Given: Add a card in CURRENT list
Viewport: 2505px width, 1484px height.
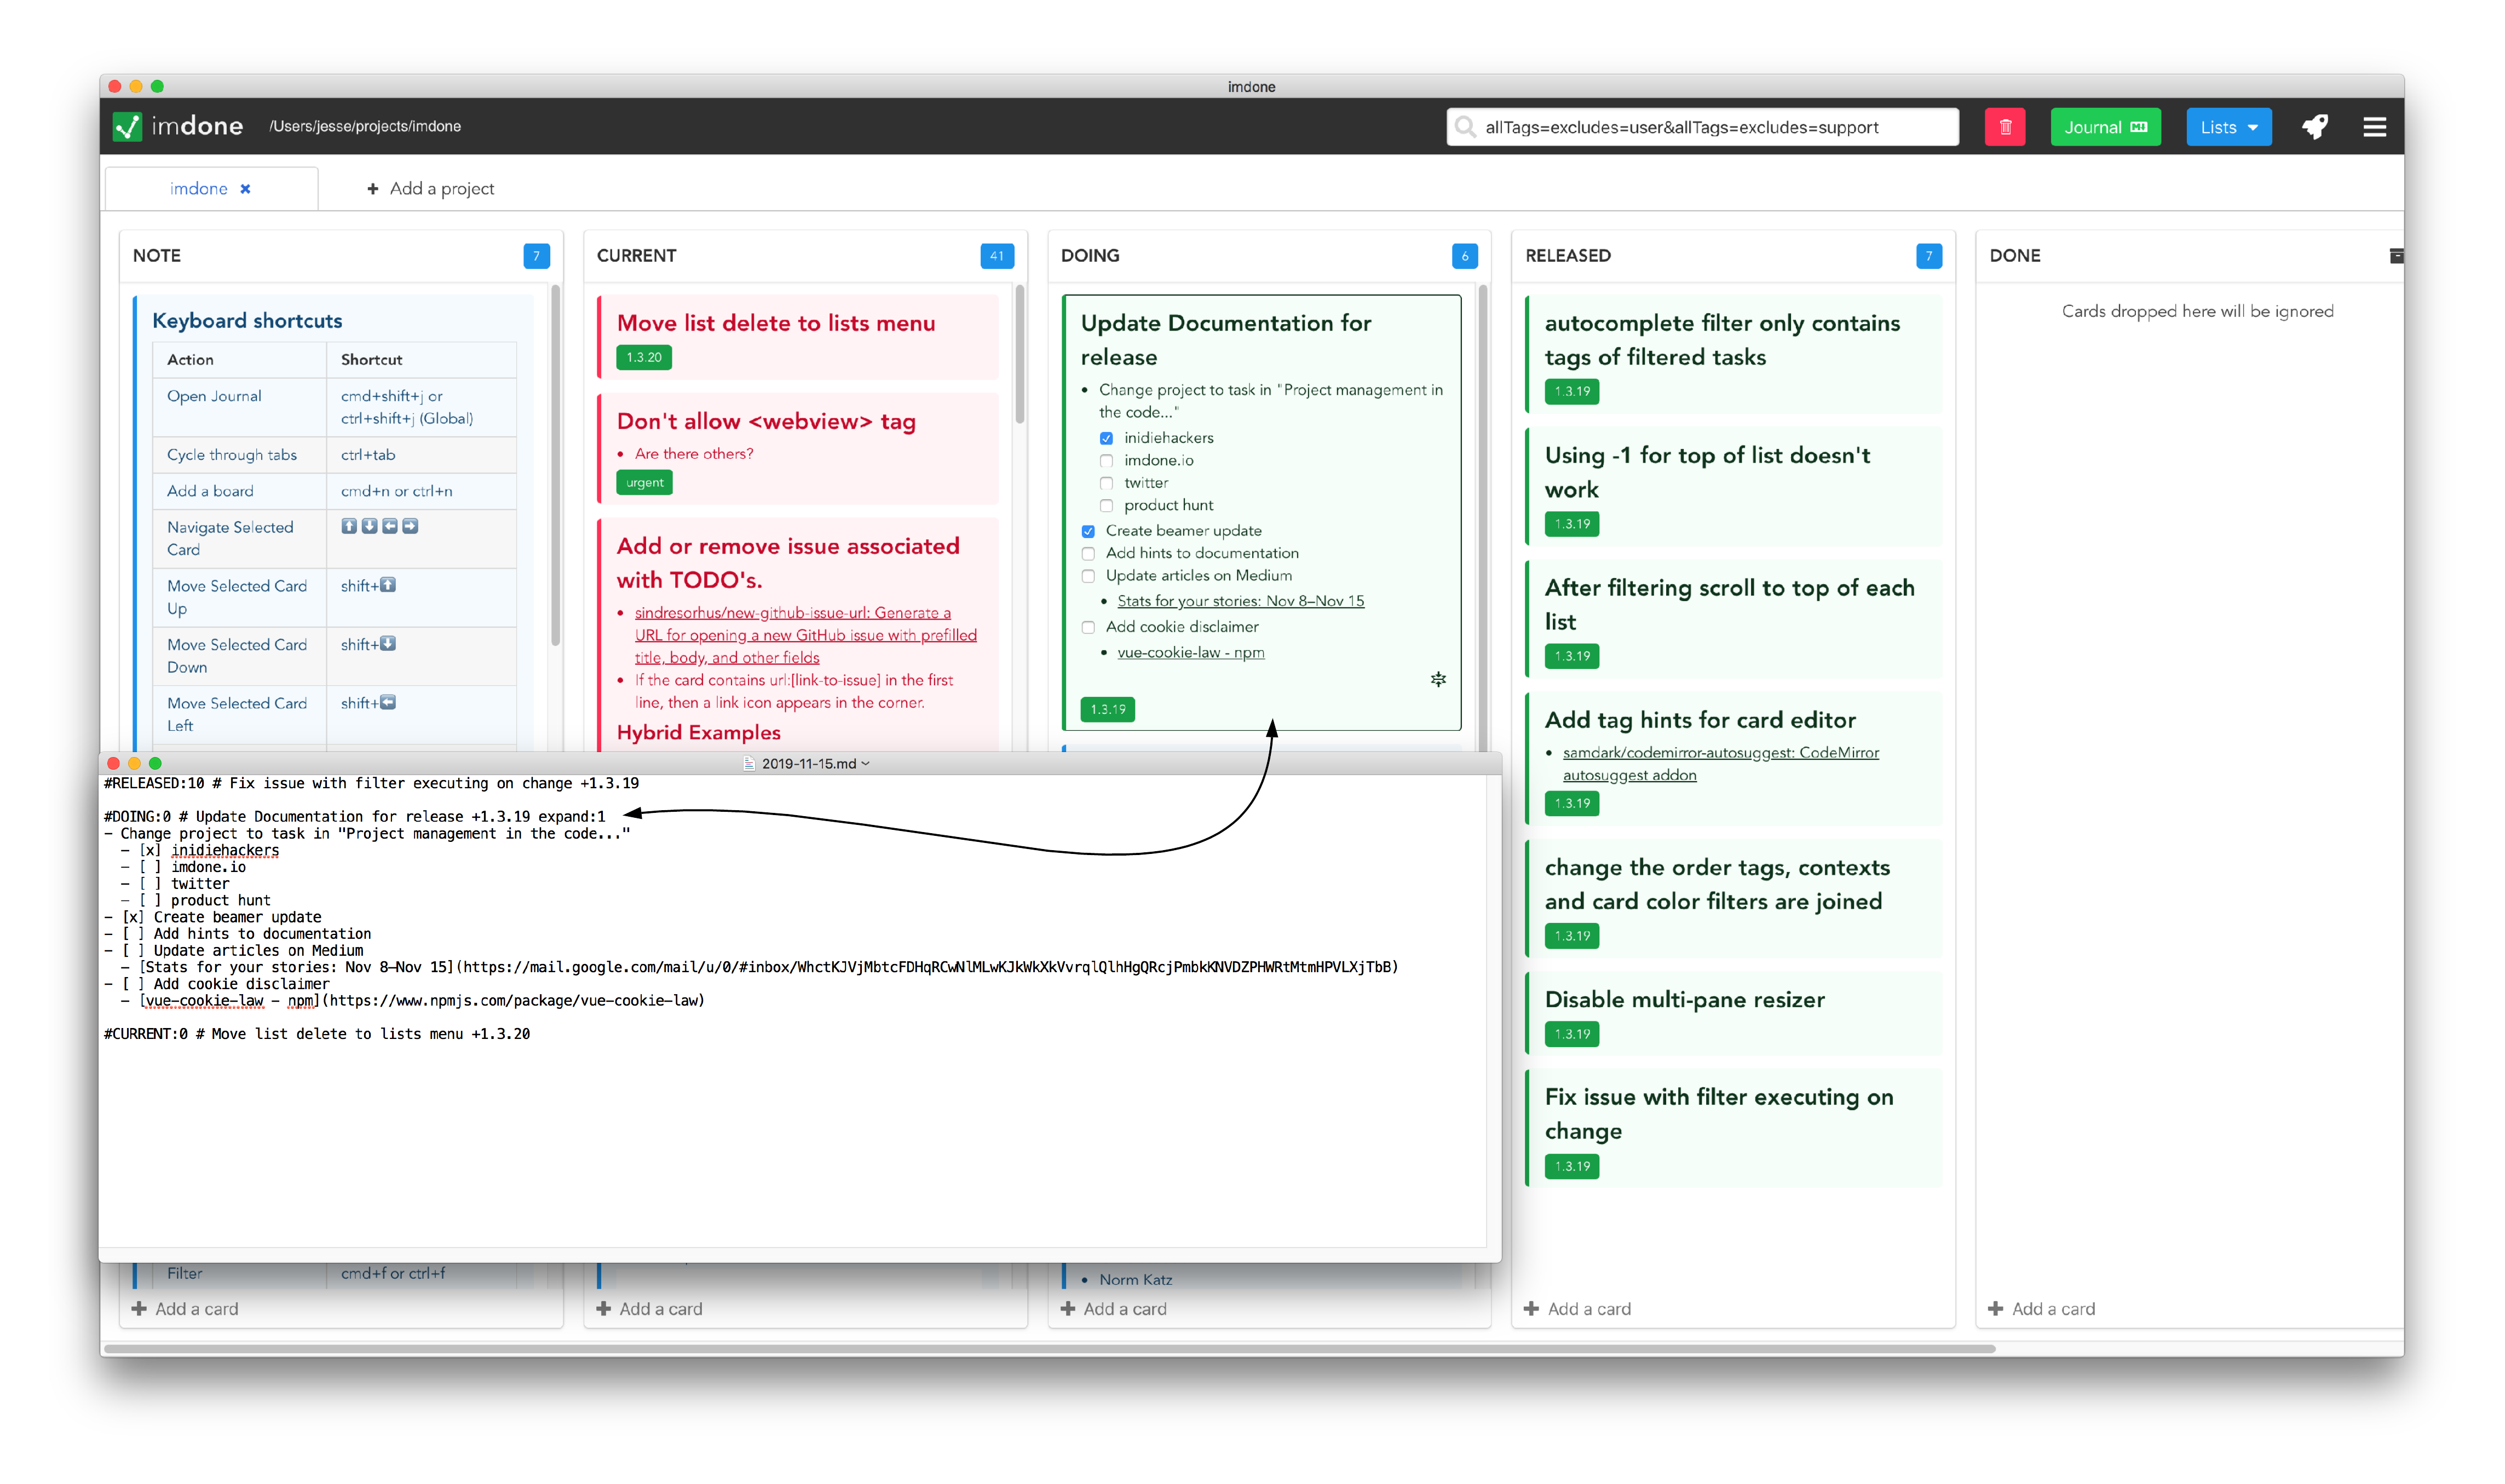Looking at the screenshot, I should [649, 1309].
